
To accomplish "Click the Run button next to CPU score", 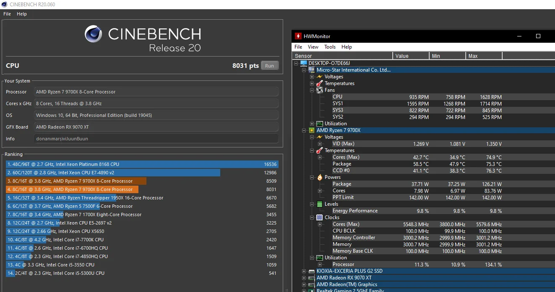I will tap(270, 66).
